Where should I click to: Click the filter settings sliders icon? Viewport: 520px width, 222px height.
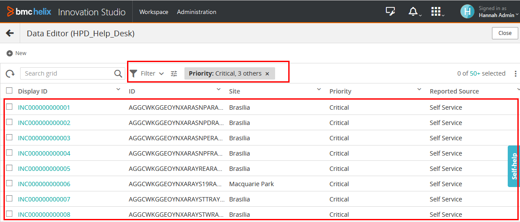click(x=174, y=74)
